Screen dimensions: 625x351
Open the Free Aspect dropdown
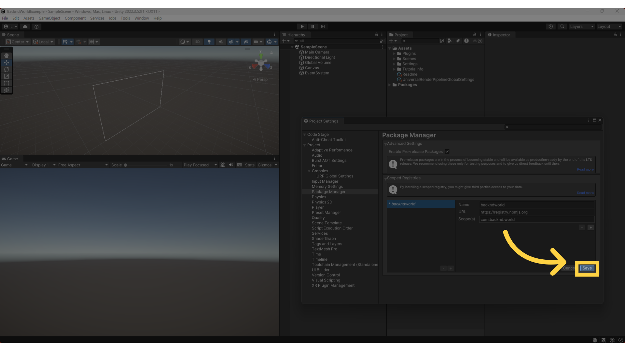[x=83, y=165]
